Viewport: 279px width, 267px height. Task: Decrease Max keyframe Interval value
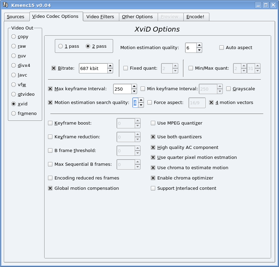(x=134, y=91)
